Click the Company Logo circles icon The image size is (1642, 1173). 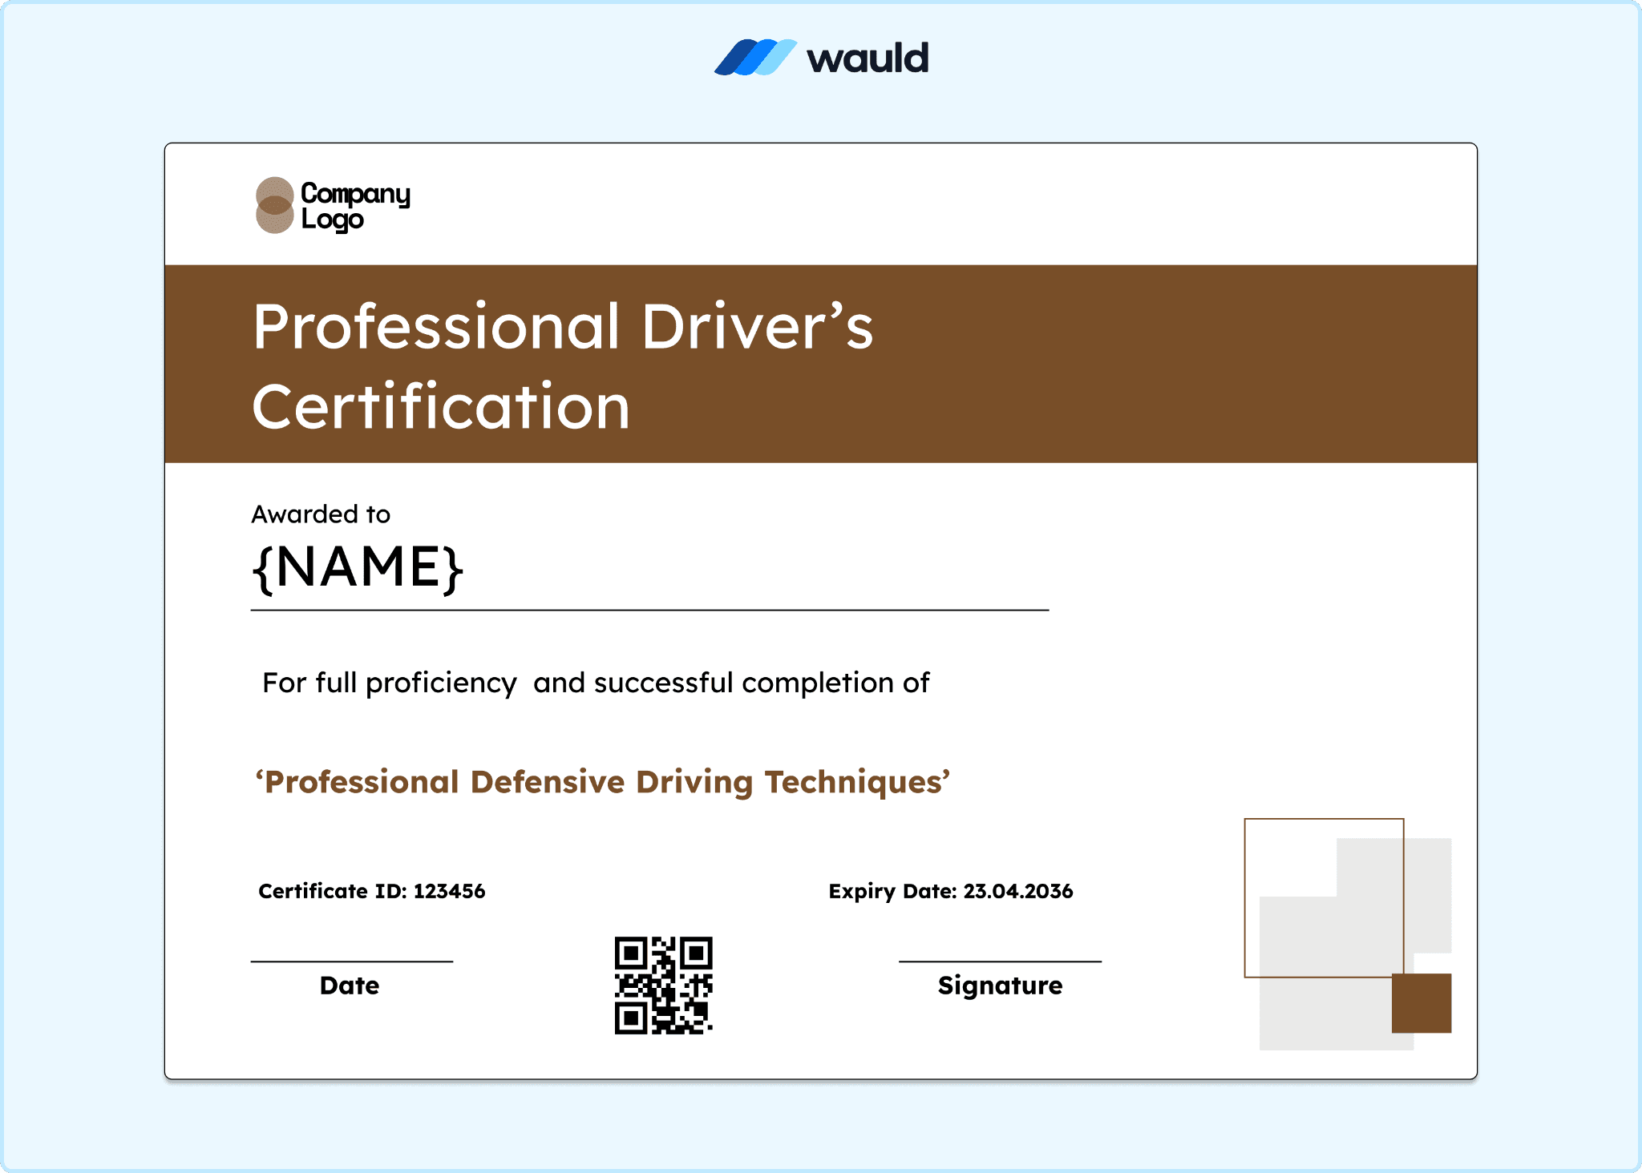(274, 205)
